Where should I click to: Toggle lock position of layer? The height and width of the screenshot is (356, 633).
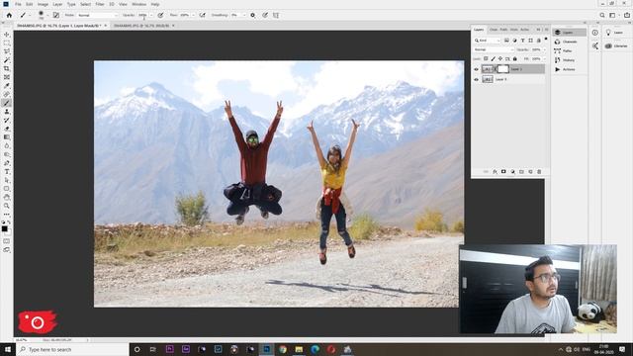point(500,59)
